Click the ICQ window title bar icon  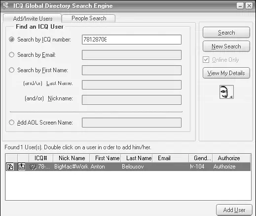click(6, 5)
